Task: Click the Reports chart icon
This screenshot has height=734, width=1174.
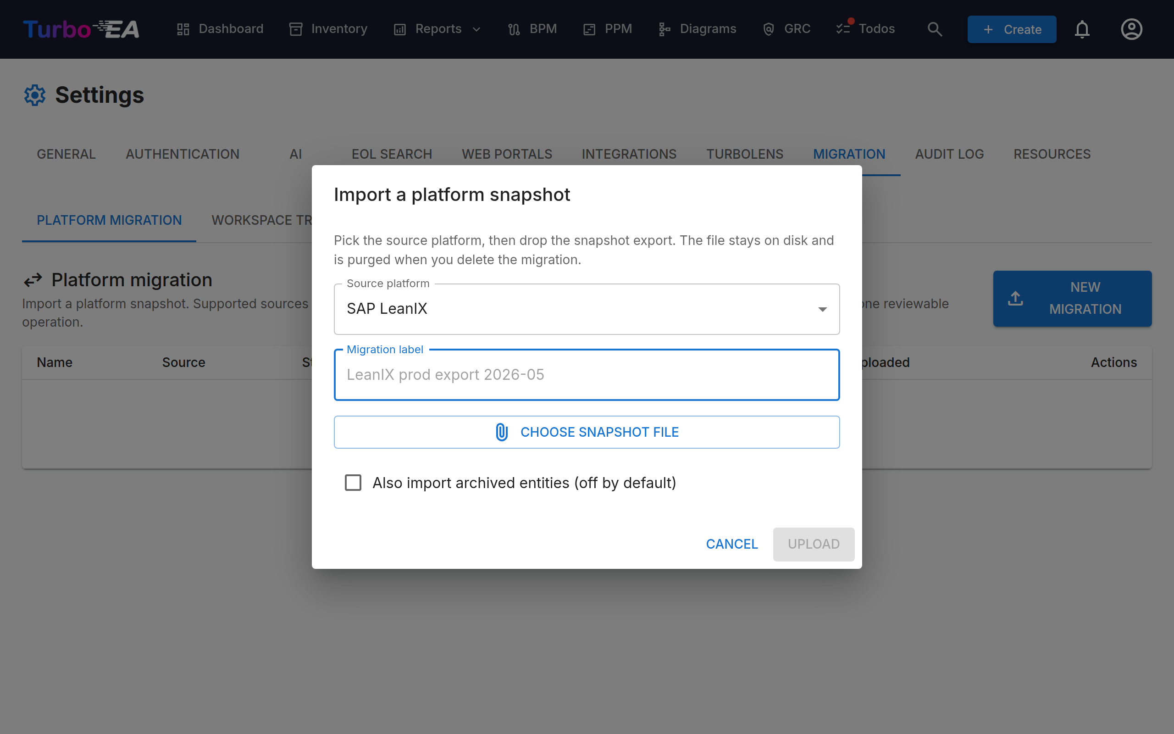Action: (399, 30)
